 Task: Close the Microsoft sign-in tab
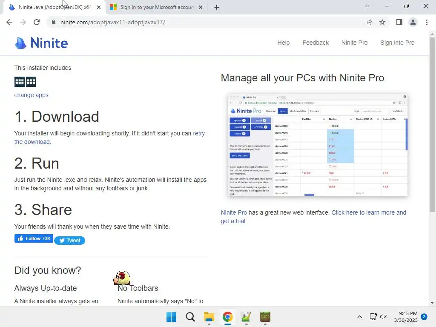click(x=201, y=7)
